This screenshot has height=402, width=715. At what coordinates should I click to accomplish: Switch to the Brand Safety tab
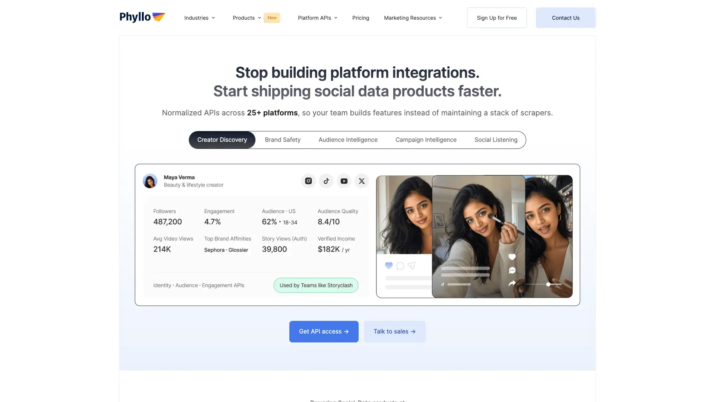[283, 140]
